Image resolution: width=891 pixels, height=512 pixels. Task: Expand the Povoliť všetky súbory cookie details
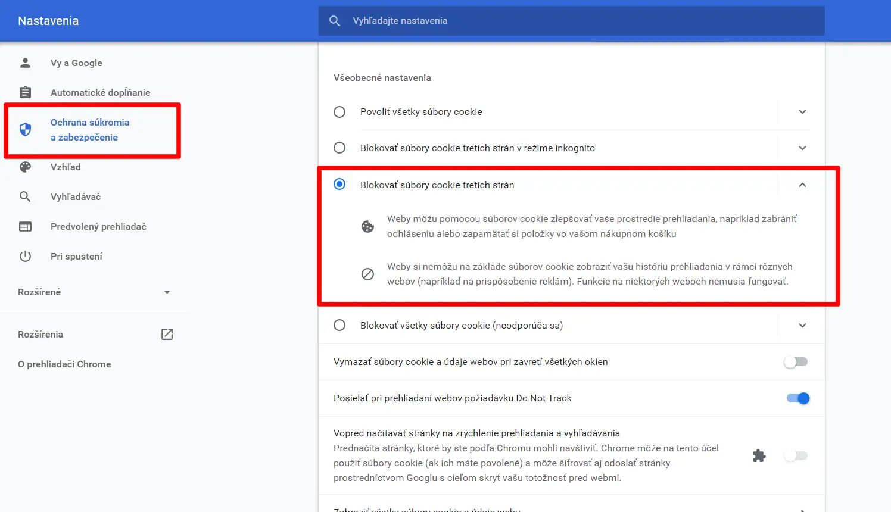[802, 112]
